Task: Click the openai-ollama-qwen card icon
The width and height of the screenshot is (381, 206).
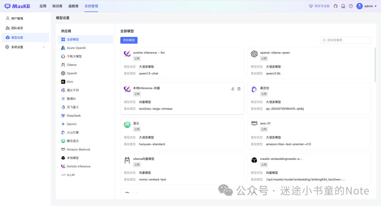Action: [x=254, y=54]
